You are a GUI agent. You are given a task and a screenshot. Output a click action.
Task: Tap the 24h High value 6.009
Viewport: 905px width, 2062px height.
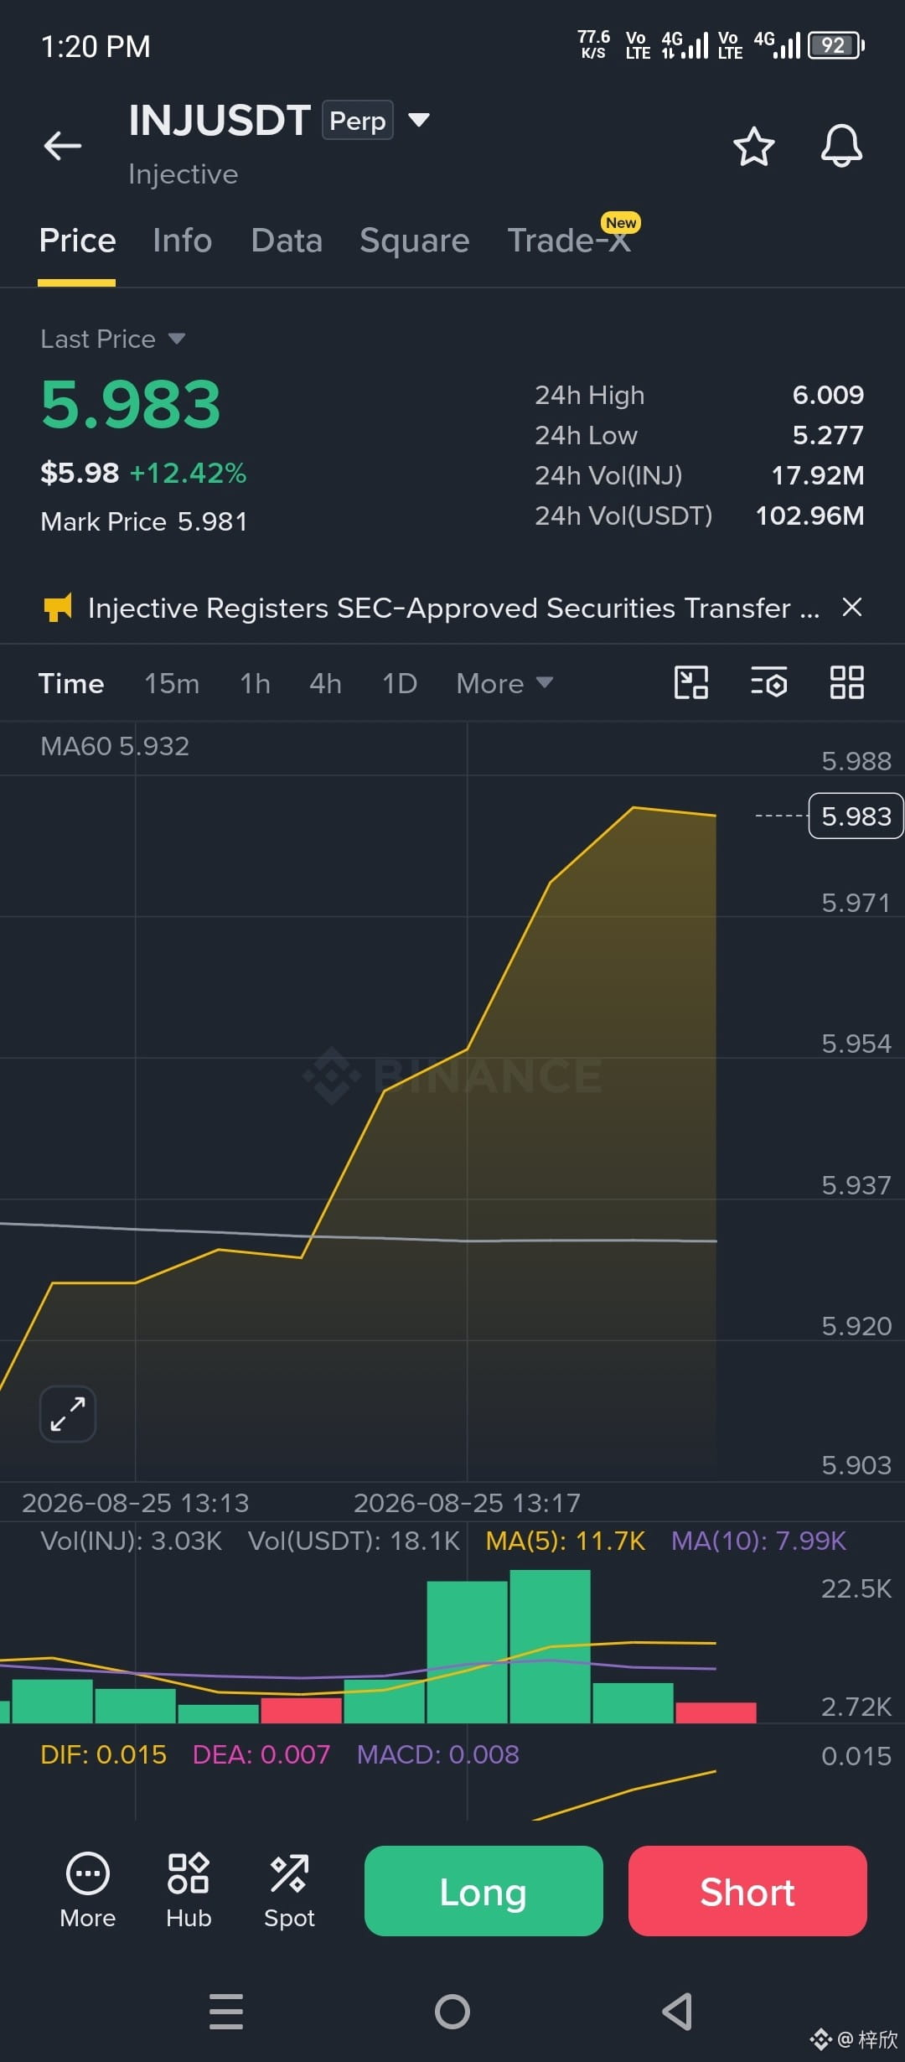(x=828, y=395)
